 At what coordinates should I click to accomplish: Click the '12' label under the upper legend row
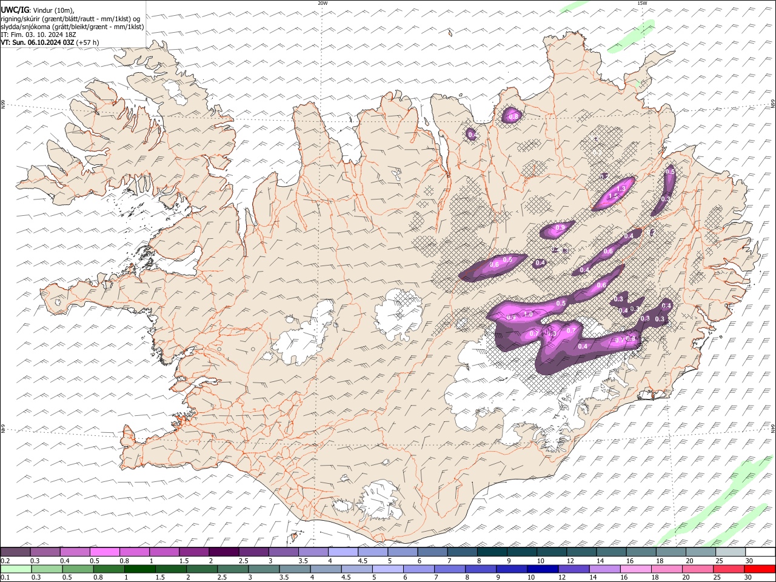point(571,561)
